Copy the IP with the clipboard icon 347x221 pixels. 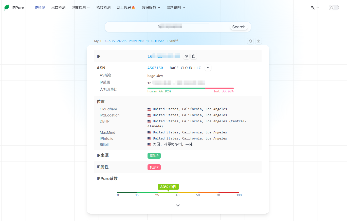(194, 56)
